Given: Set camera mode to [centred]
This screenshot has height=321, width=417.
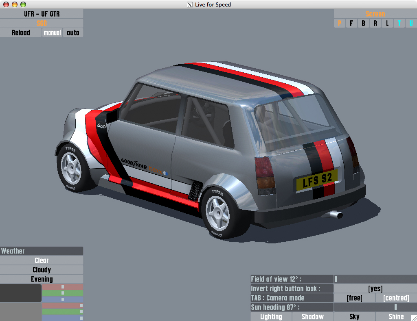Looking at the screenshot, I should coord(396,298).
